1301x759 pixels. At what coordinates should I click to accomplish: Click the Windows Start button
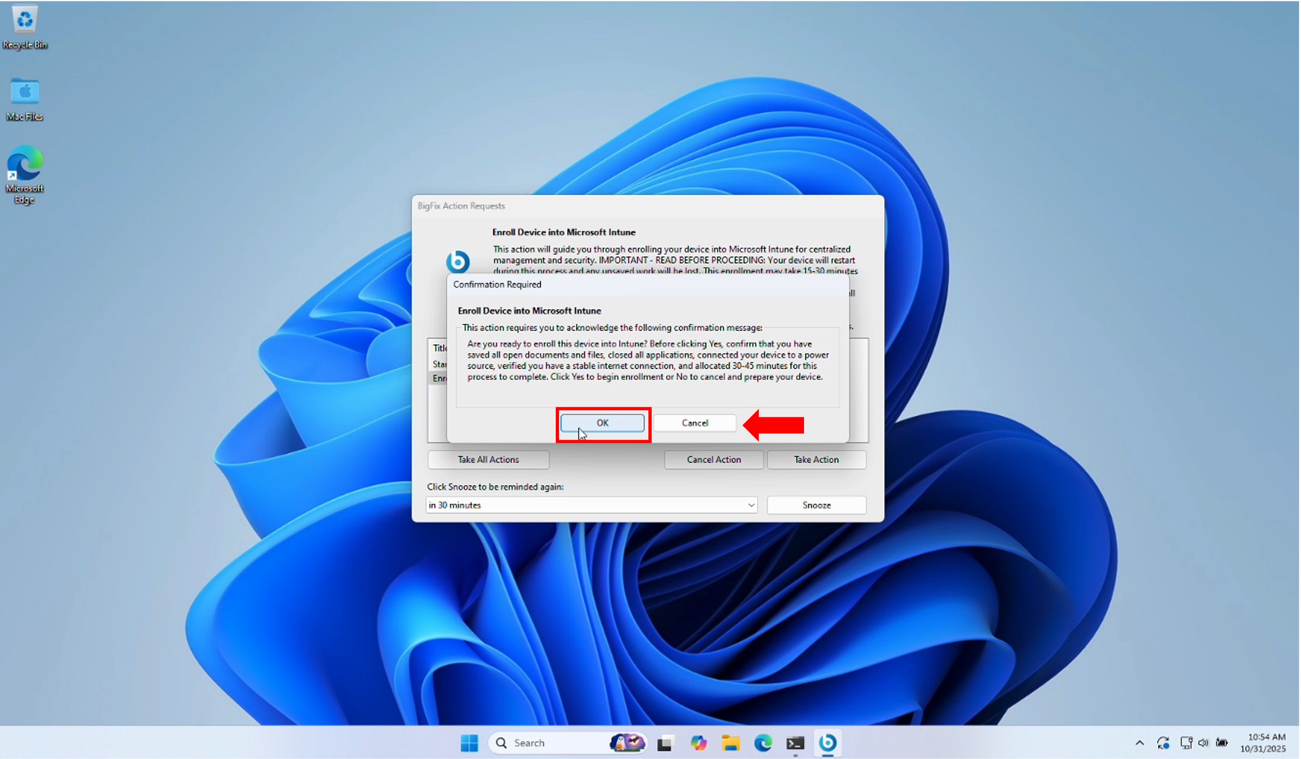coord(469,743)
